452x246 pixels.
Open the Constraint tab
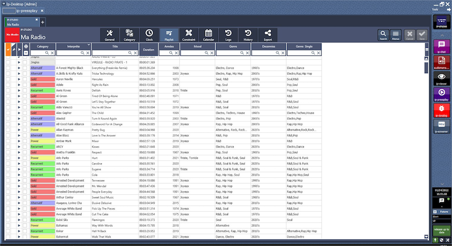pos(189,35)
